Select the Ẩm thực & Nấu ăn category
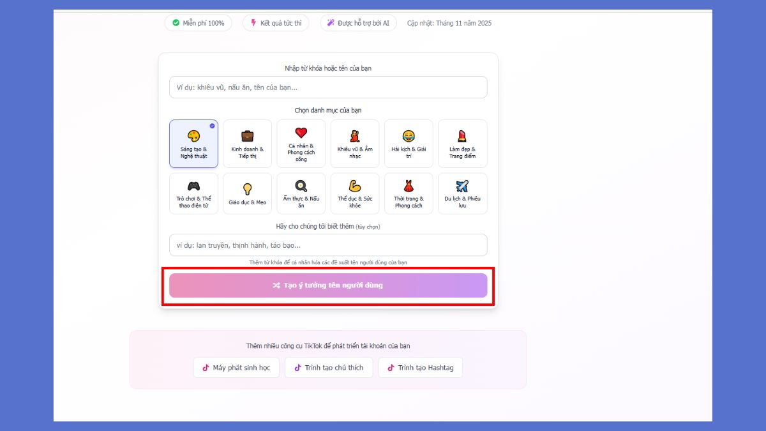 301,193
